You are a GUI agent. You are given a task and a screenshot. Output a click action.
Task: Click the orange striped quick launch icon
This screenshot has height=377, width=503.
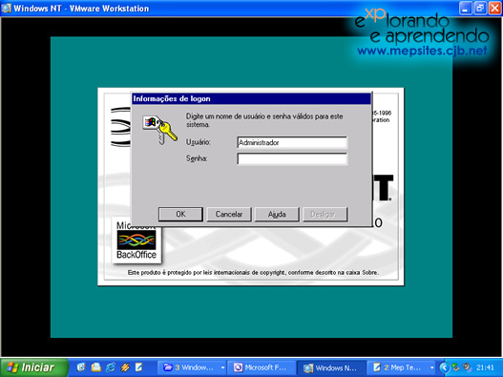click(125, 367)
